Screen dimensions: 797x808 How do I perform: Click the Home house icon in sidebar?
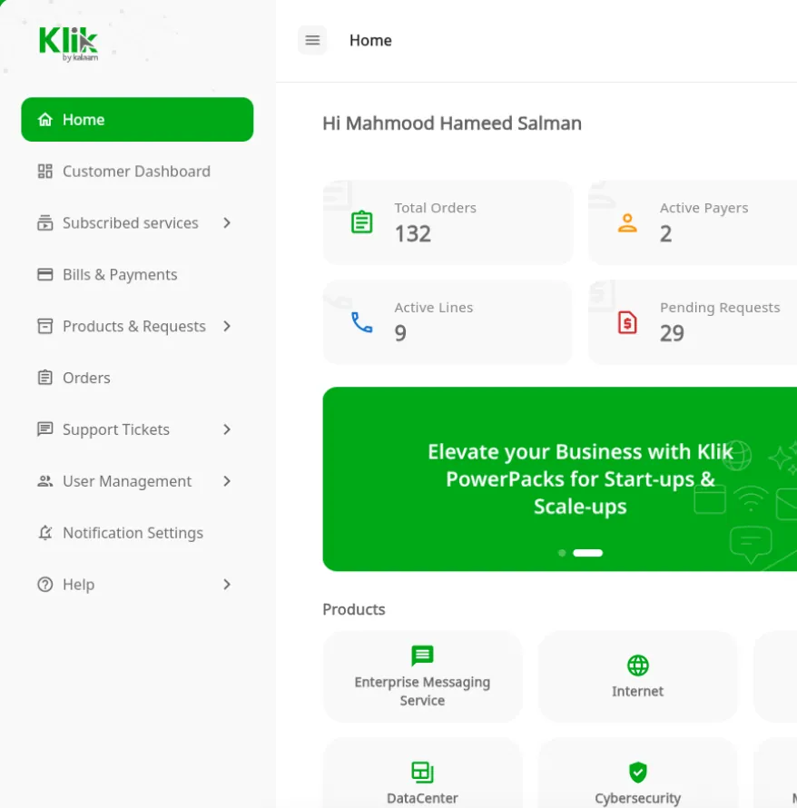pyautogui.click(x=44, y=120)
